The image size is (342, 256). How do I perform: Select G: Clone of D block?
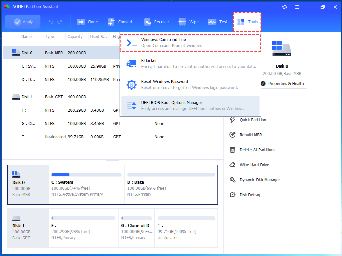[136, 228]
